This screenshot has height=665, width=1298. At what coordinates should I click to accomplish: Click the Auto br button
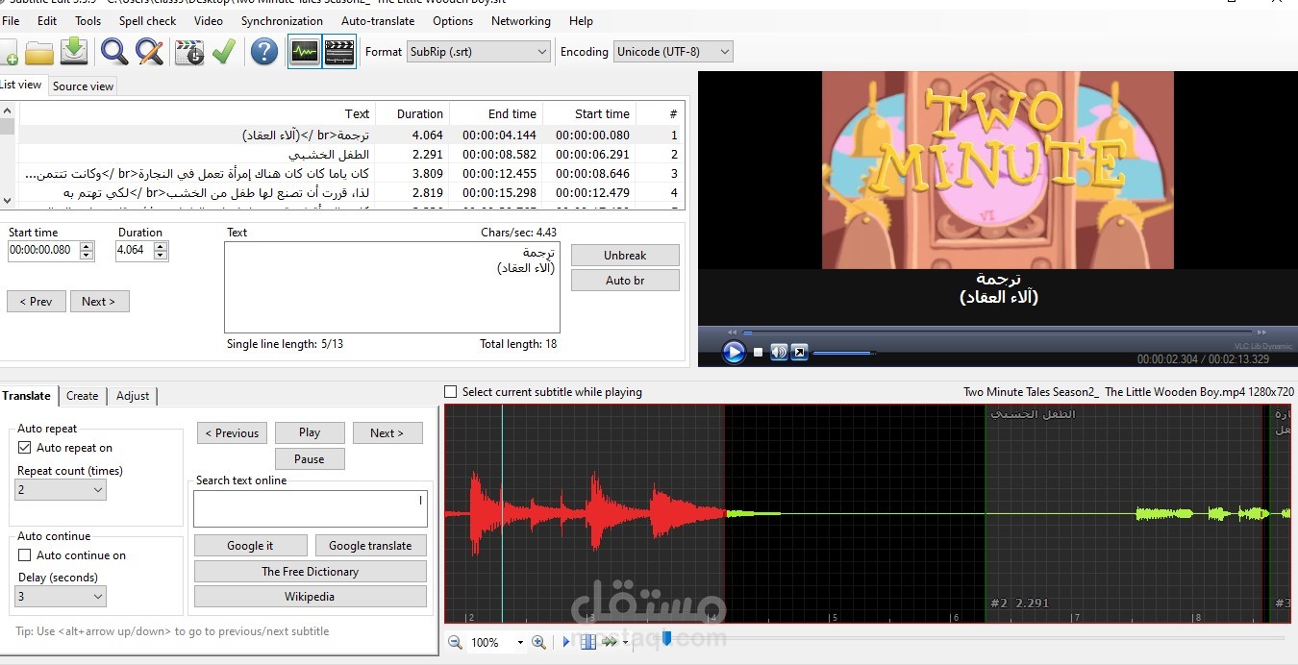coord(625,281)
